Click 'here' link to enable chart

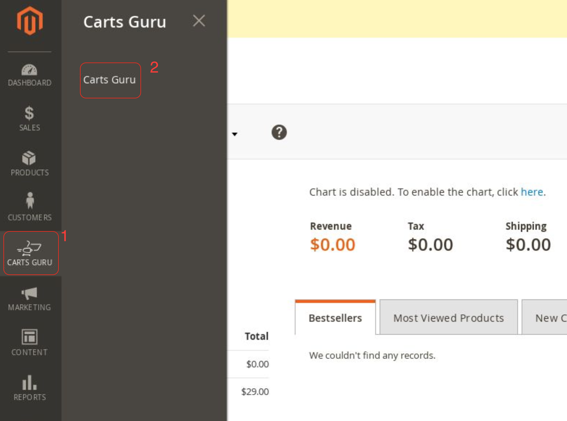point(532,192)
